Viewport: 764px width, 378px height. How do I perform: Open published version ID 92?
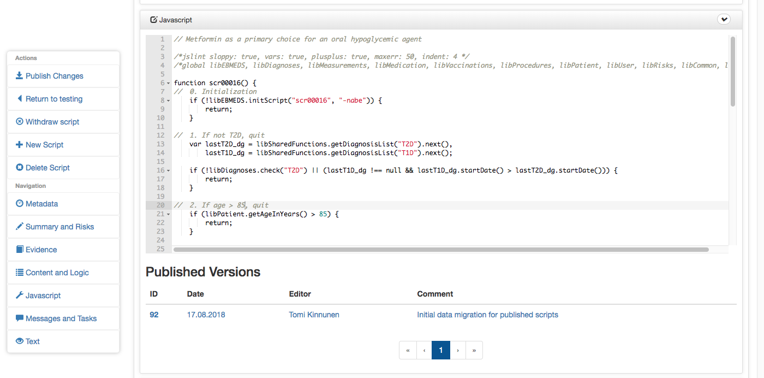pyautogui.click(x=154, y=315)
